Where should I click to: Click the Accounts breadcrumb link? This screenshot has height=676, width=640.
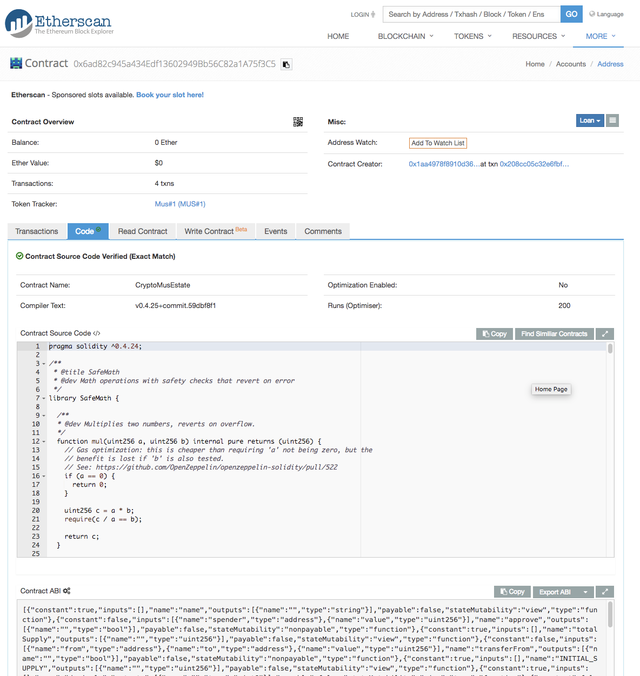pos(571,64)
